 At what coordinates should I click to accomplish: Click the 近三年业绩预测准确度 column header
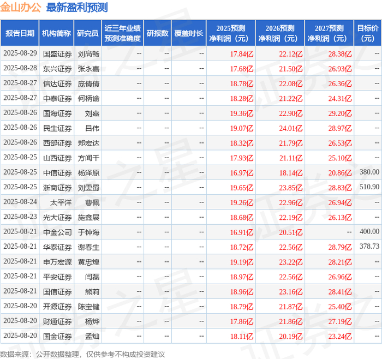pos(123,33)
